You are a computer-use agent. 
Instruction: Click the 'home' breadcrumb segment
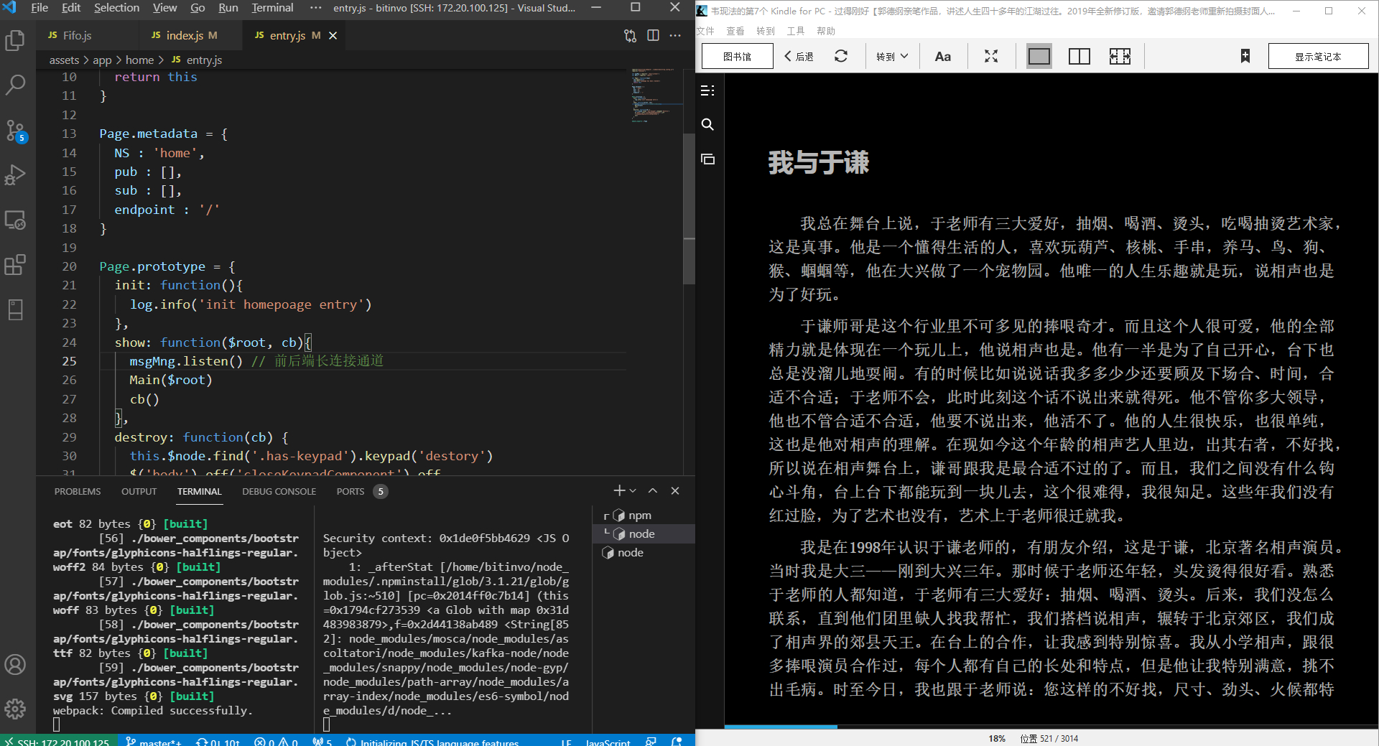(x=139, y=60)
